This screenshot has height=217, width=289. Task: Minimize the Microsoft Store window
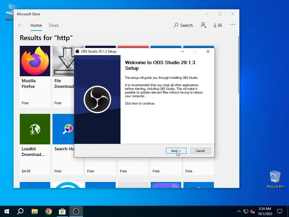click(x=207, y=14)
